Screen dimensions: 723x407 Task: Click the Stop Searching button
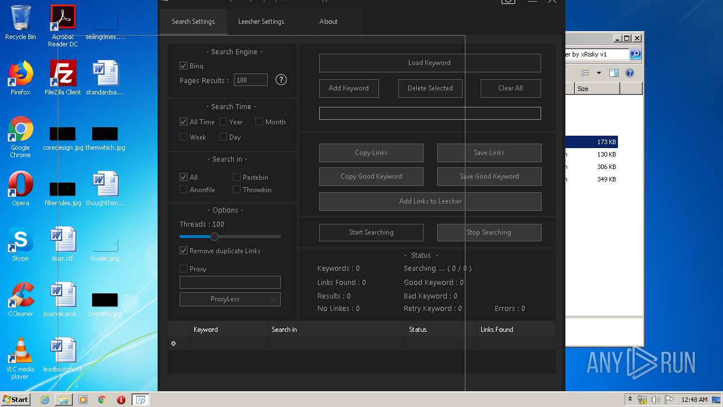point(489,232)
